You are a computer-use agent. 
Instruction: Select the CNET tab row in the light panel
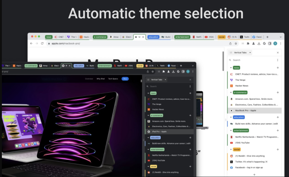[x=255, y=74]
